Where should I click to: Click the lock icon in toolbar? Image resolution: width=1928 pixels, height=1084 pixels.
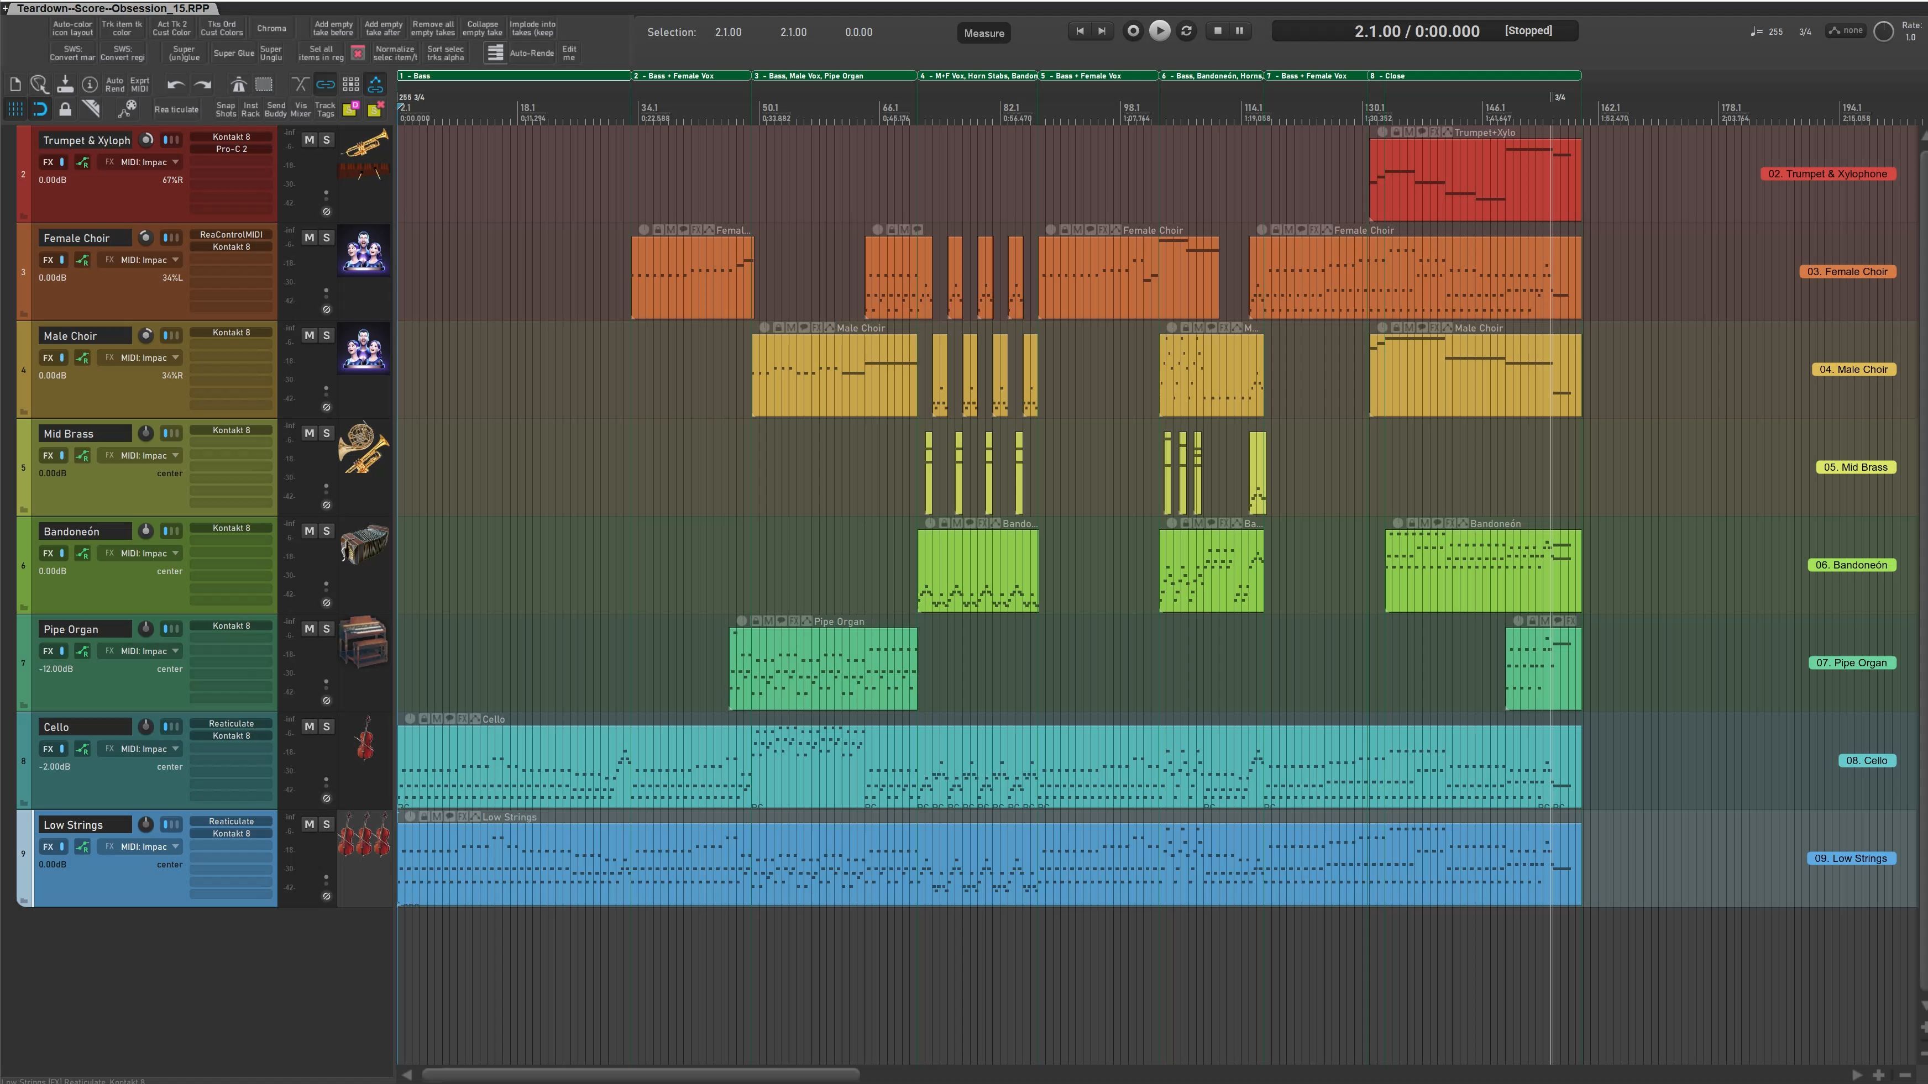pos(65,109)
